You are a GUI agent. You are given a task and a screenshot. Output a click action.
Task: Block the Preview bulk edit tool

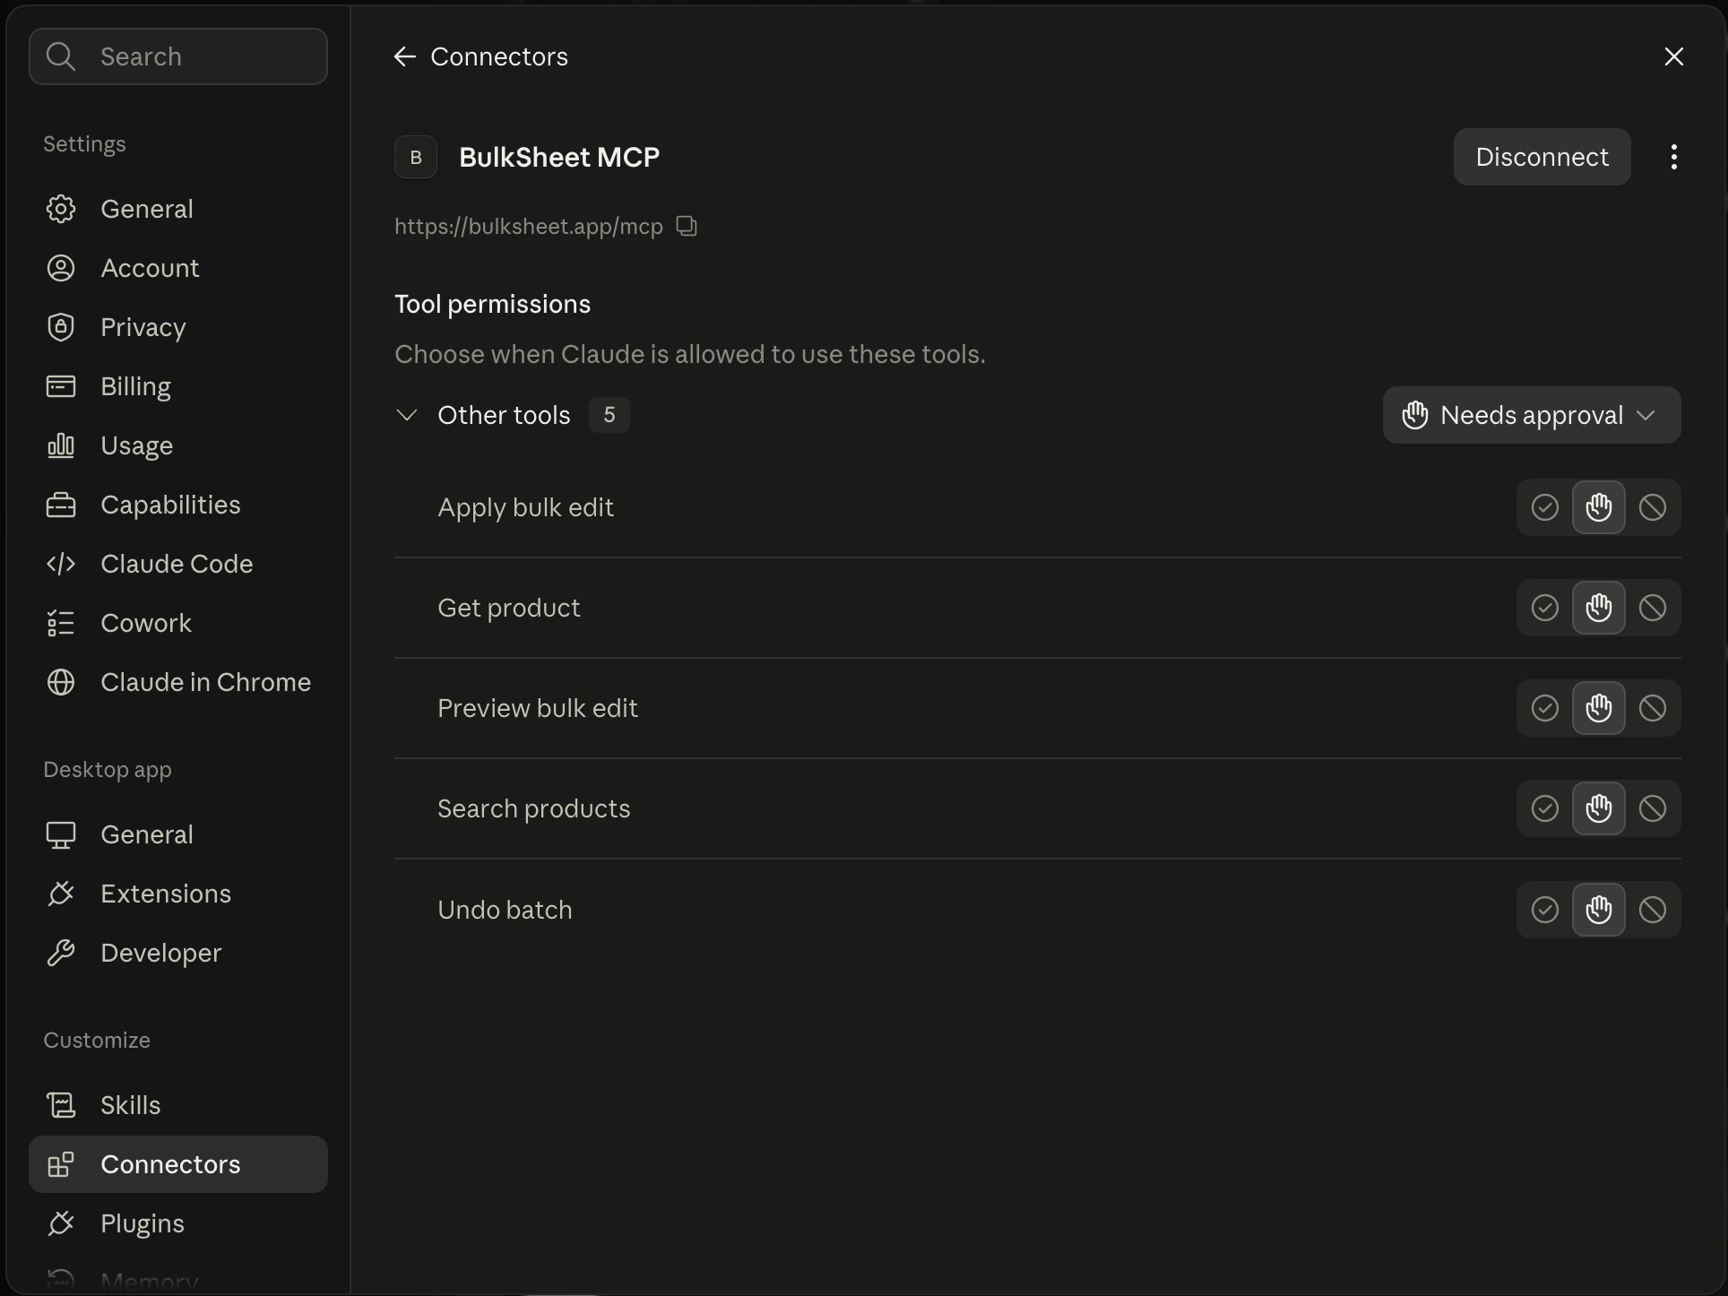pos(1652,708)
